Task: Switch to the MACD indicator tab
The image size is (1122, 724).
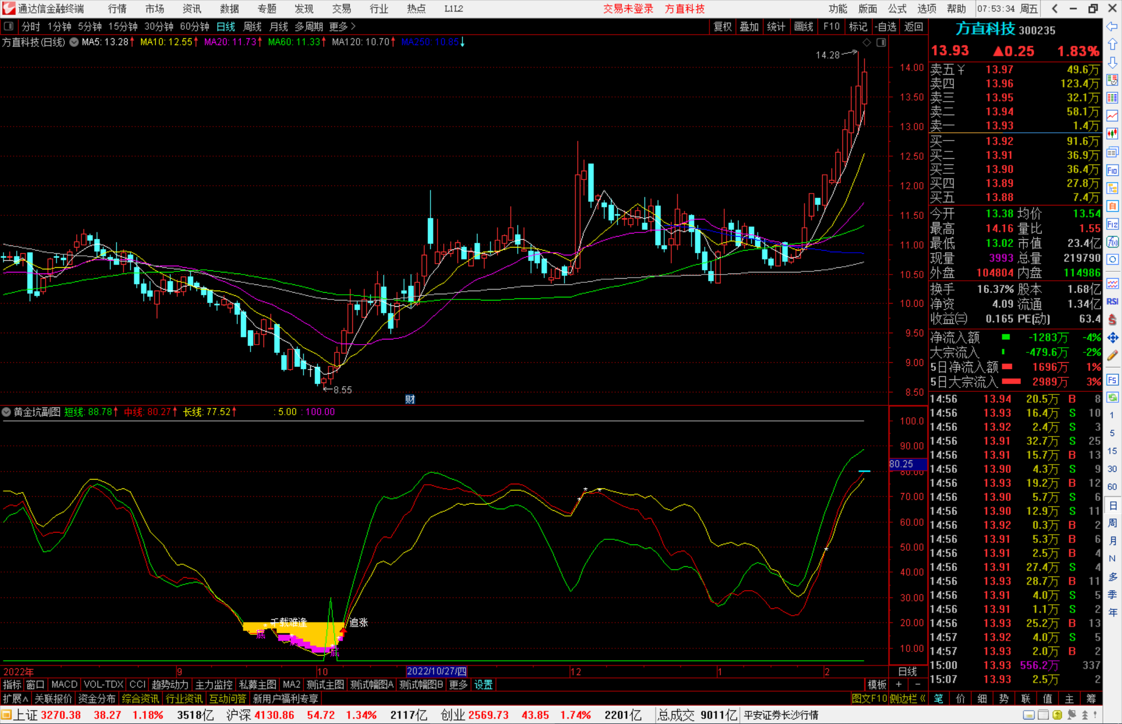Action: pos(64,685)
